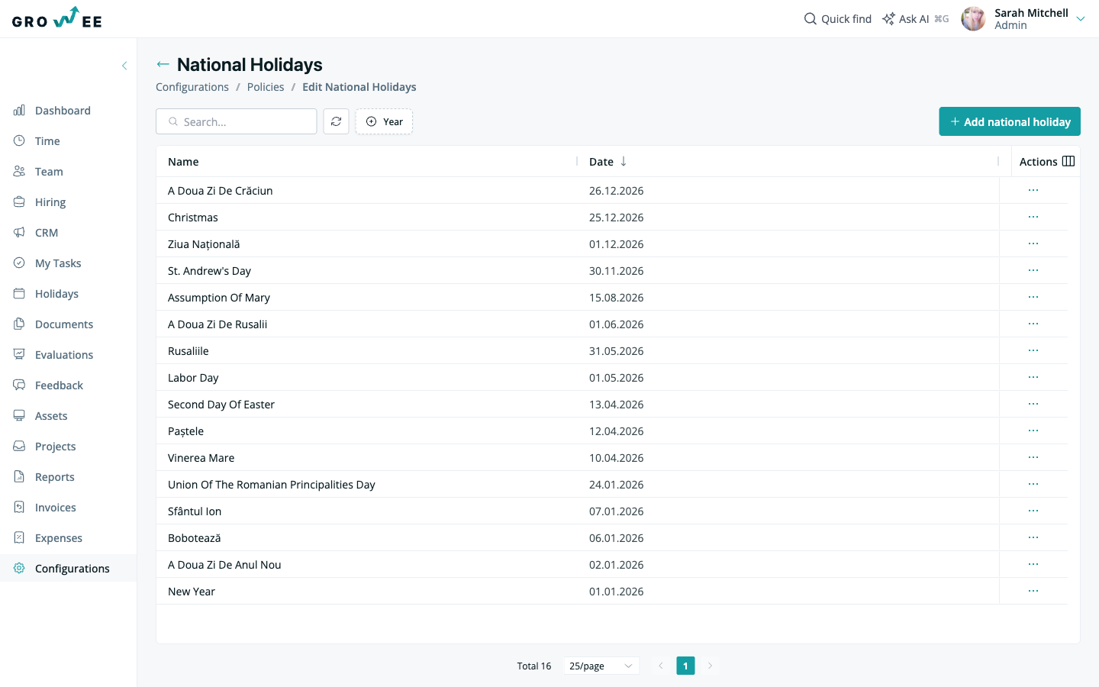Open actions menu for Bobotează
Image resolution: width=1099 pixels, height=687 pixels.
point(1033,537)
